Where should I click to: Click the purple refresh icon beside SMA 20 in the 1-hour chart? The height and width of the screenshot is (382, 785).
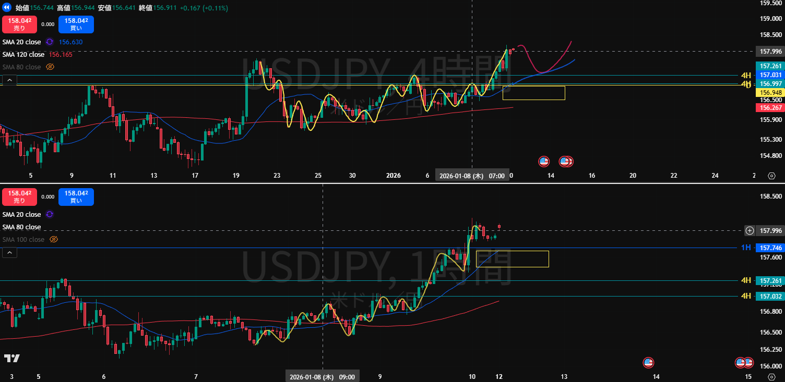point(50,214)
